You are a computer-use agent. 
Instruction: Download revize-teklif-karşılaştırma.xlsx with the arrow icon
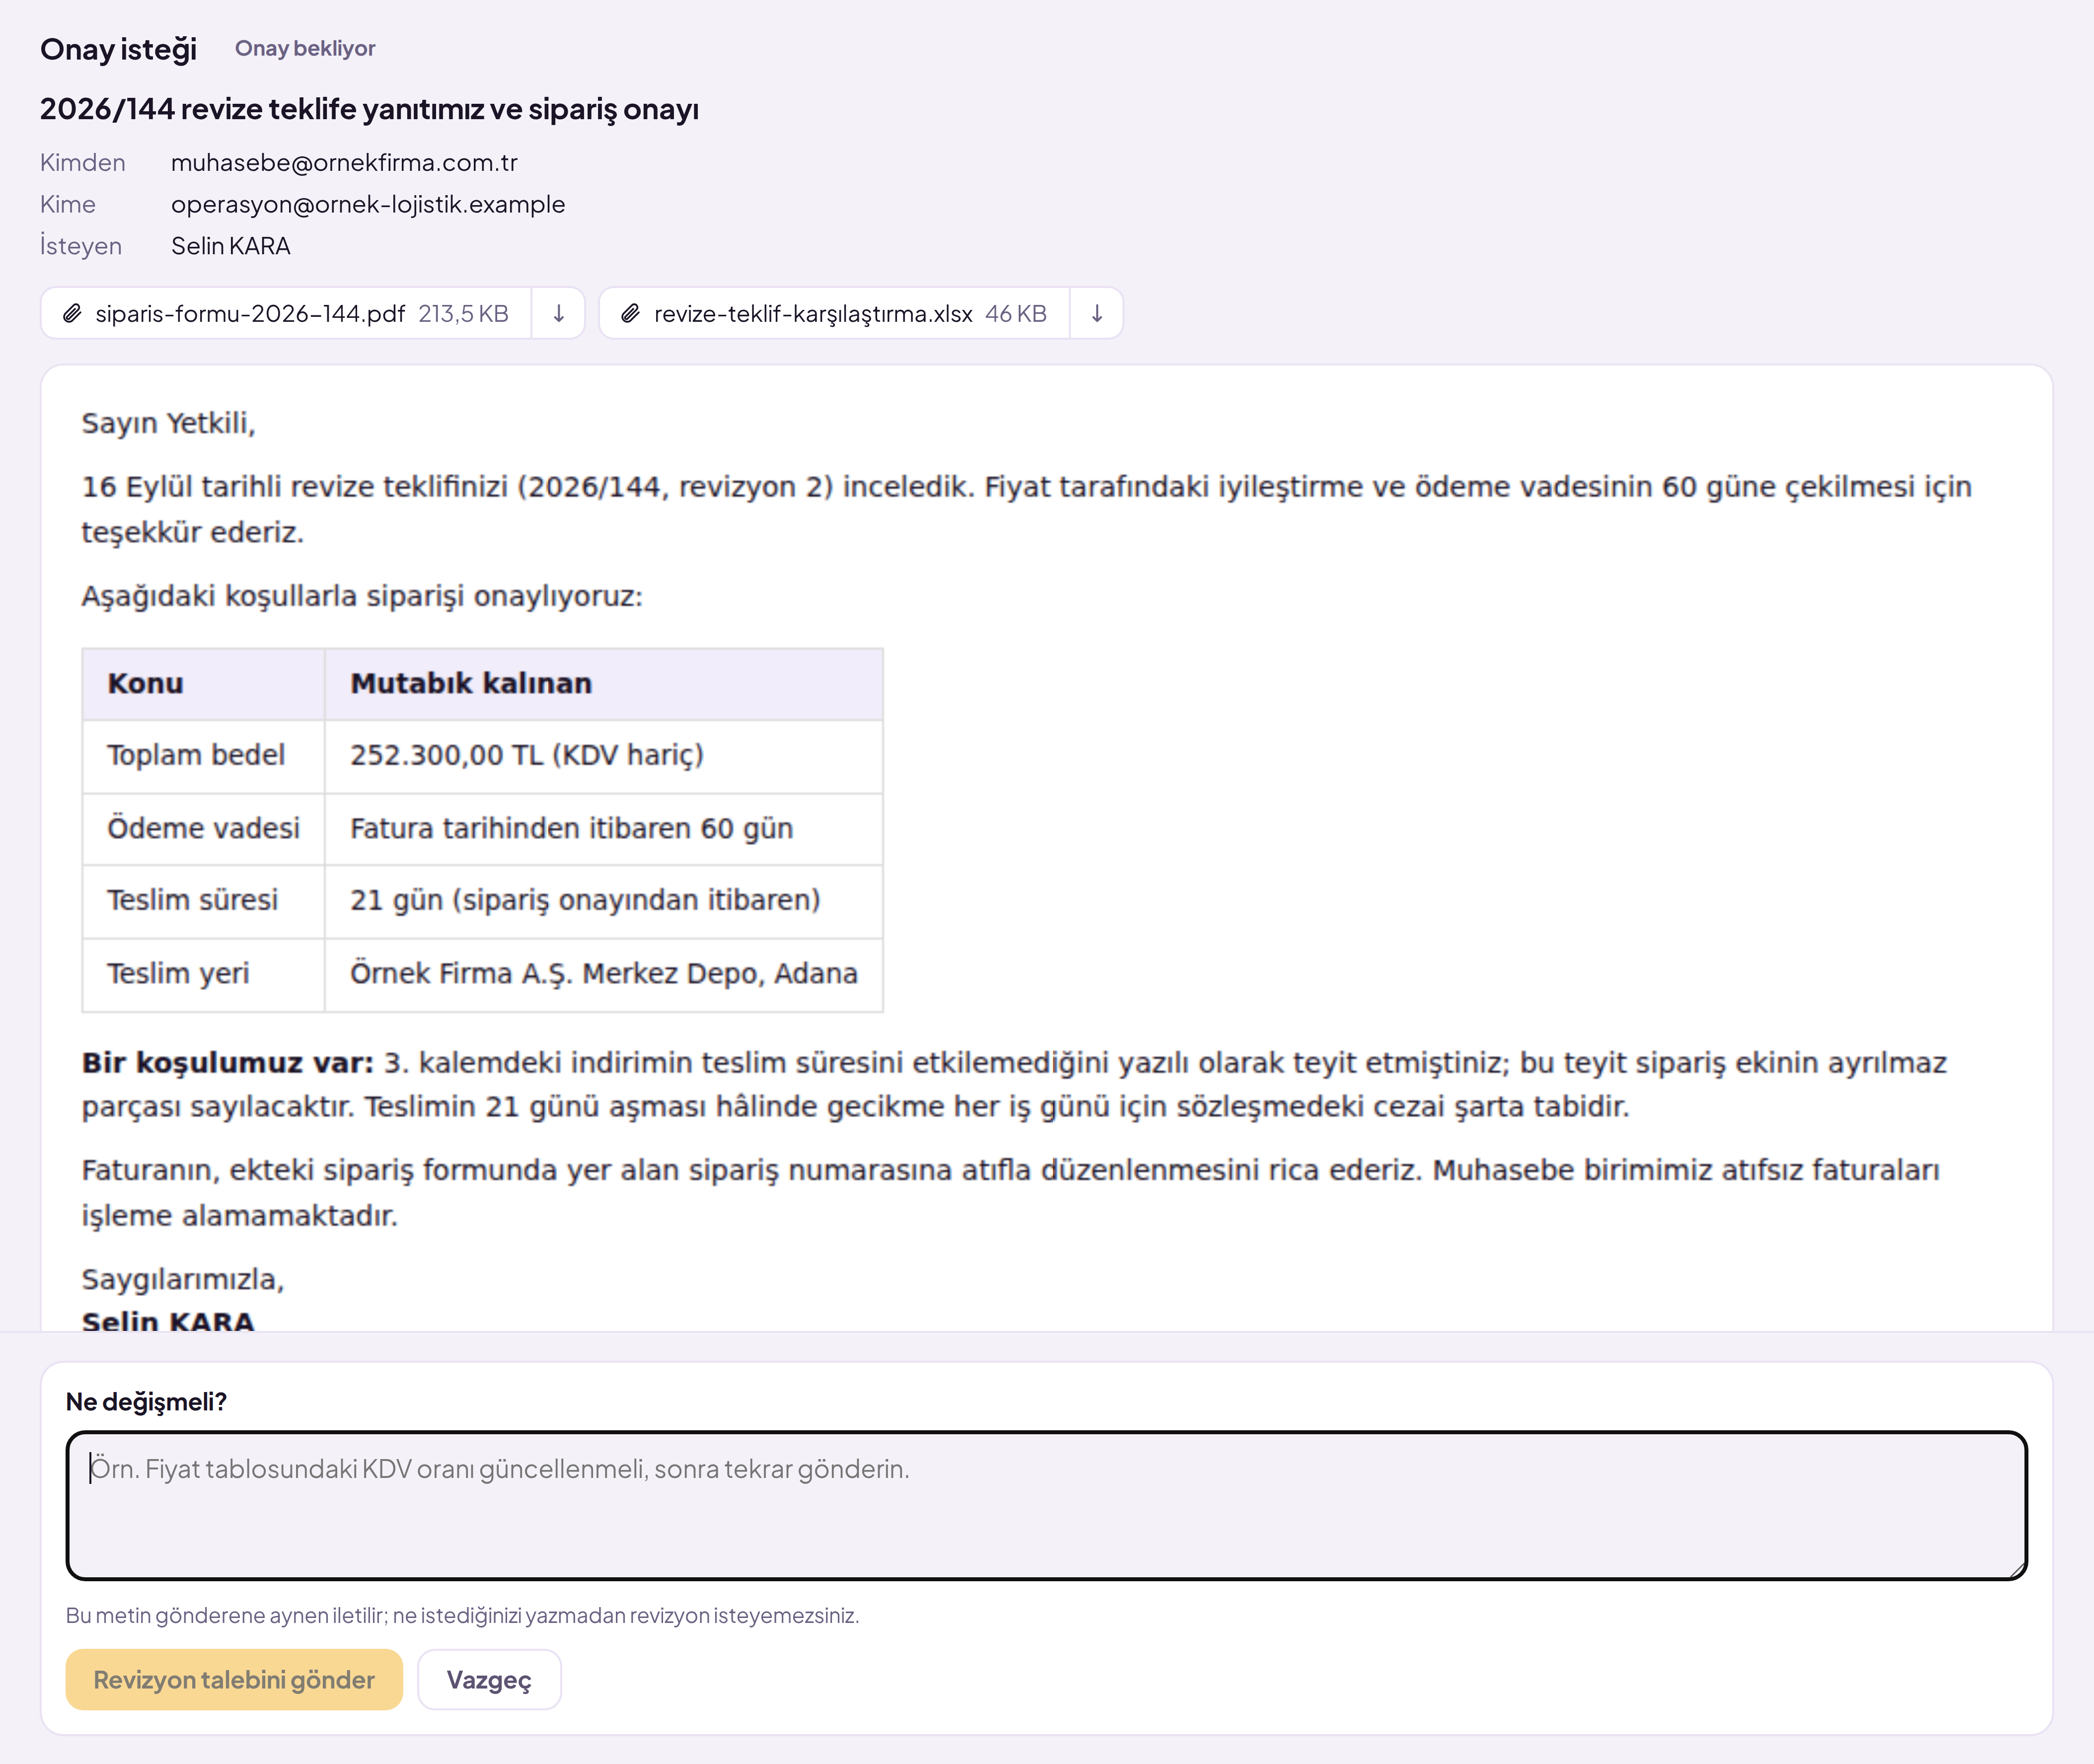(x=1097, y=313)
